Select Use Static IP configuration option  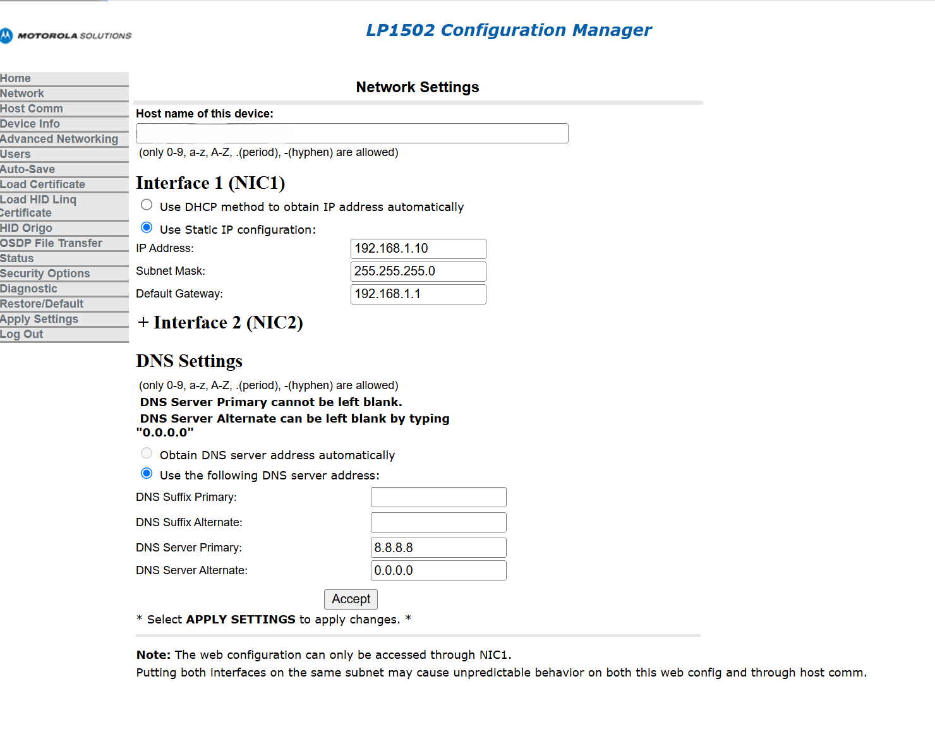pyautogui.click(x=147, y=228)
